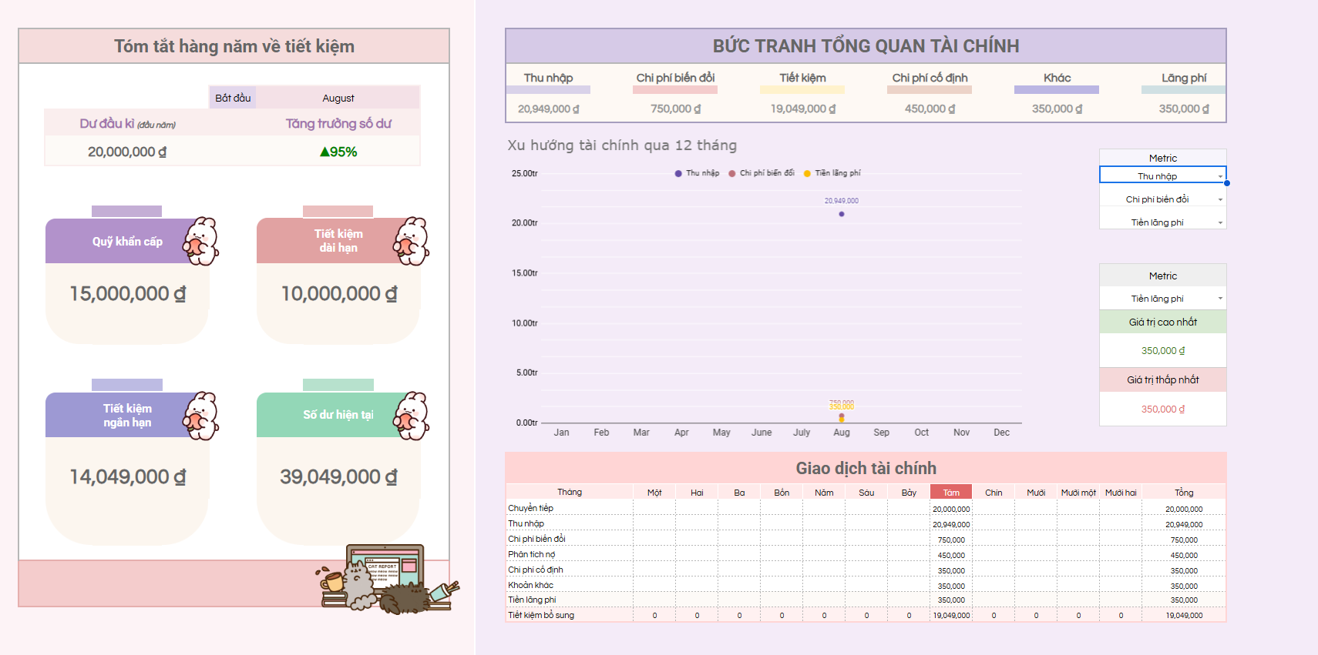Select 20,000,000 in the Tám column
Viewport: 1318px width, 655px height.
pos(951,509)
